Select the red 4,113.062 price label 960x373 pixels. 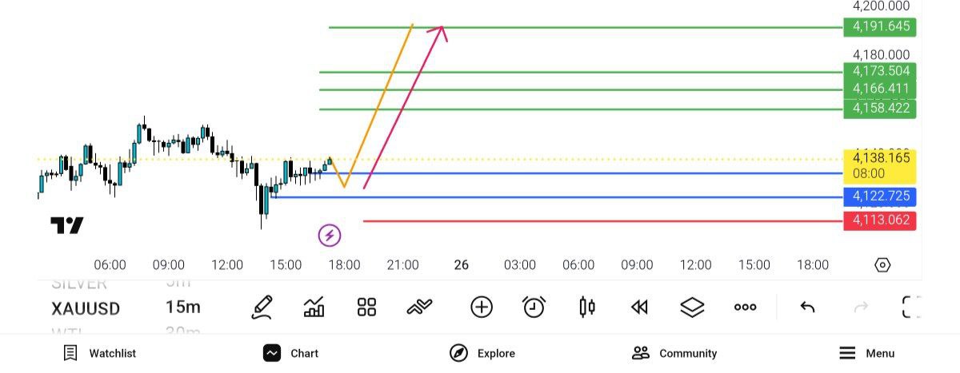pos(880,220)
